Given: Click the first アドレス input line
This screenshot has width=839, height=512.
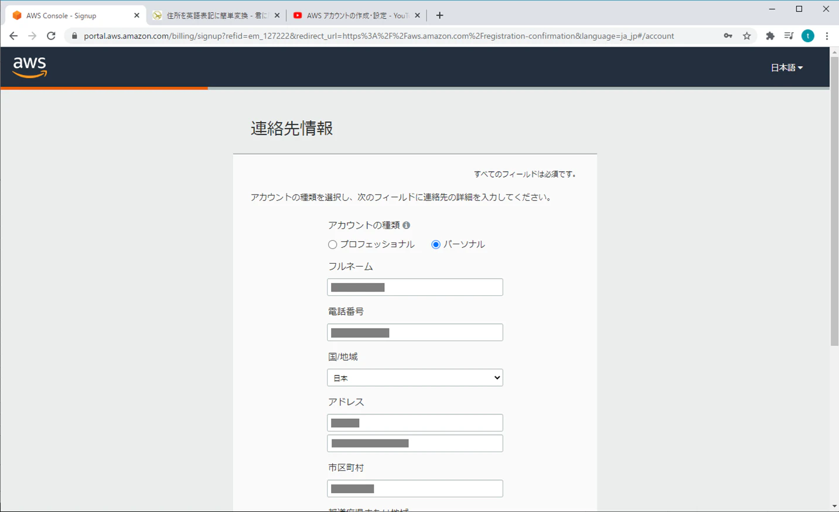Looking at the screenshot, I should point(415,423).
